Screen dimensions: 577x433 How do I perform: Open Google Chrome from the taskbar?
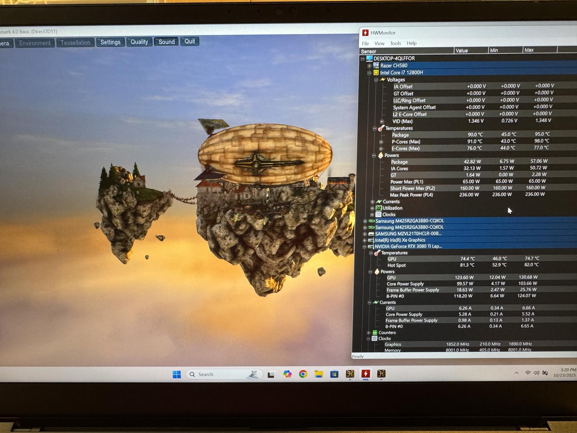tap(303, 374)
